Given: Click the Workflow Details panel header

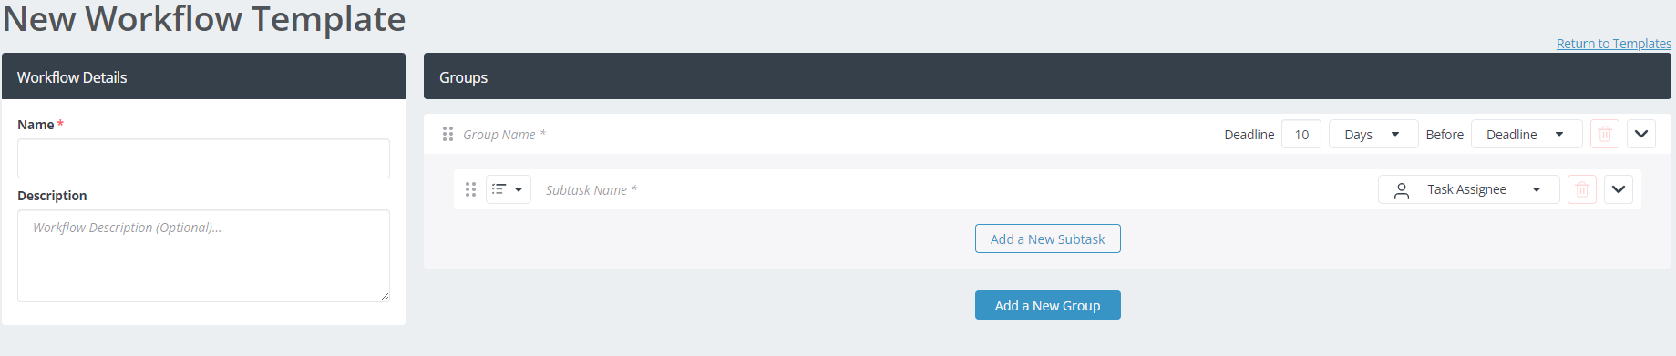Looking at the screenshot, I should click(203, 76).
